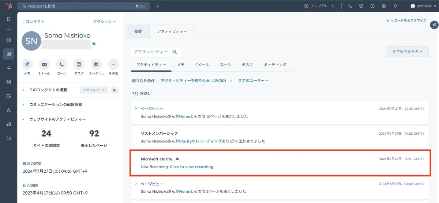The width and height of the screenshot is (439, 203).
Task: Click レコードをカスタマイズ link
Action: click(406, 20)
